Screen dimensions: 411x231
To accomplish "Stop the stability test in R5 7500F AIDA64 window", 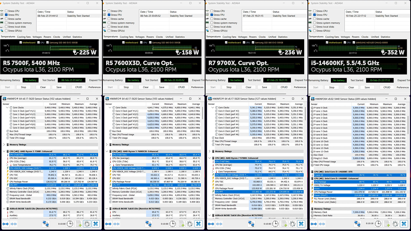I will click(23, 87).
